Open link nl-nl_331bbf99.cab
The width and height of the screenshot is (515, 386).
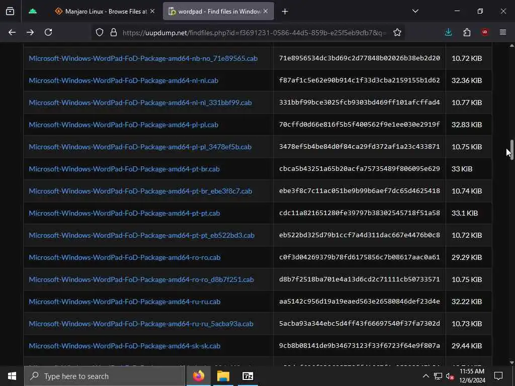coord(140,103)
